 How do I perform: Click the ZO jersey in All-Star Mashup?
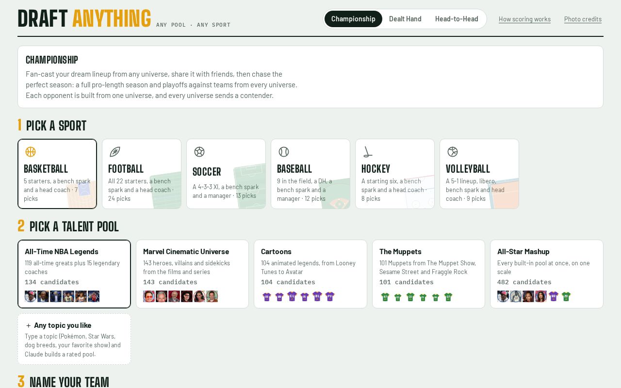[x=566, y=296]
